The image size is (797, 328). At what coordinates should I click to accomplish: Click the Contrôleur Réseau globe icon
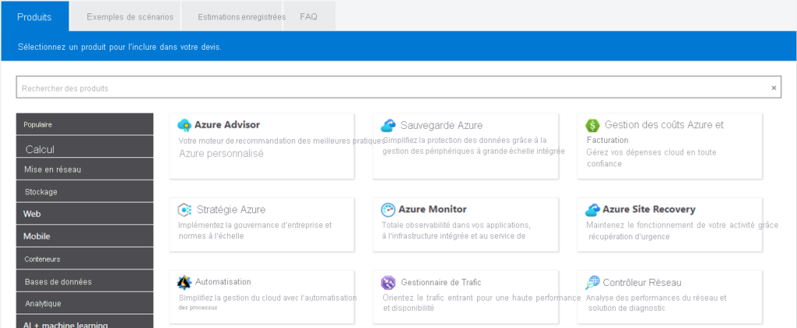click(592, 282)
